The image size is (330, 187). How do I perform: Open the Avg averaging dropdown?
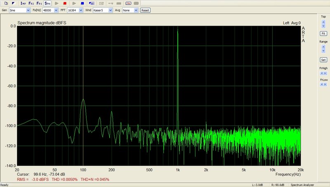tap(136, 10)
